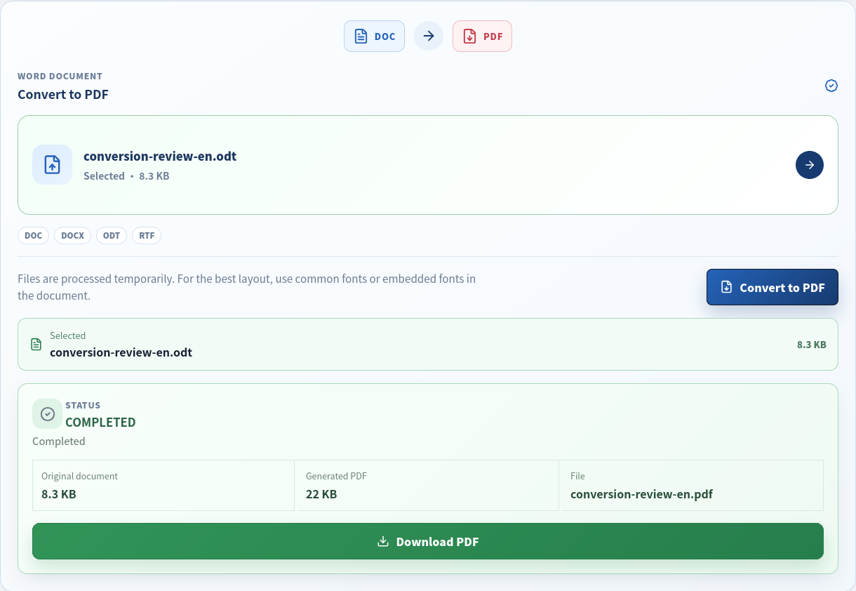Viewport: 856px width, 591px height.
Task: Select the RTF format chip
Action: pos(147,236)
